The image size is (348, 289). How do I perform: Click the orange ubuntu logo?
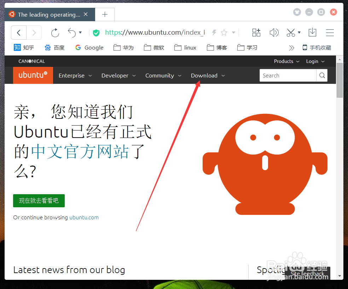coord(33,75)
